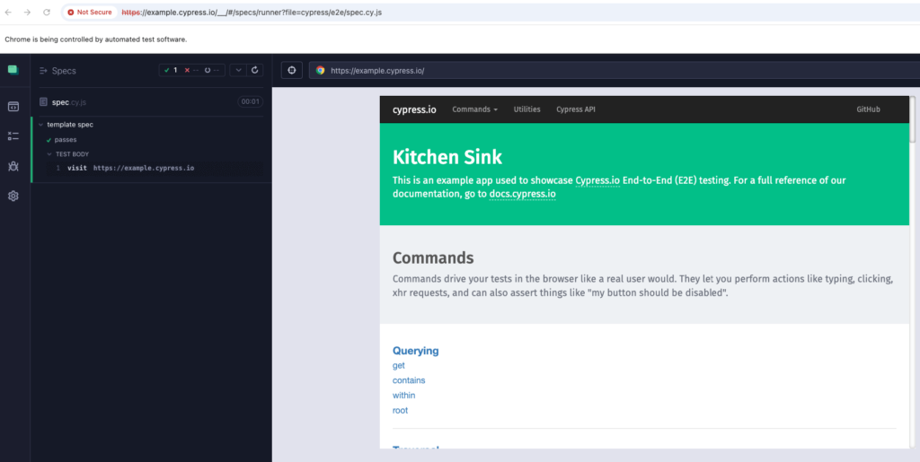920x462 pixels.
Task: Open Cypress API in the navbar
Action: (x=576, y=109)
